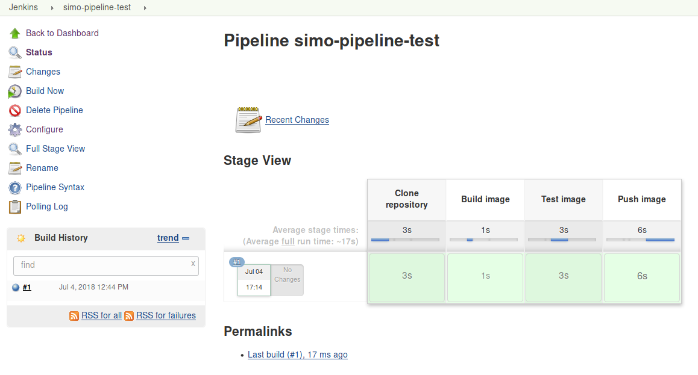Click the Push image average time bar

click(x=640, y=240)
